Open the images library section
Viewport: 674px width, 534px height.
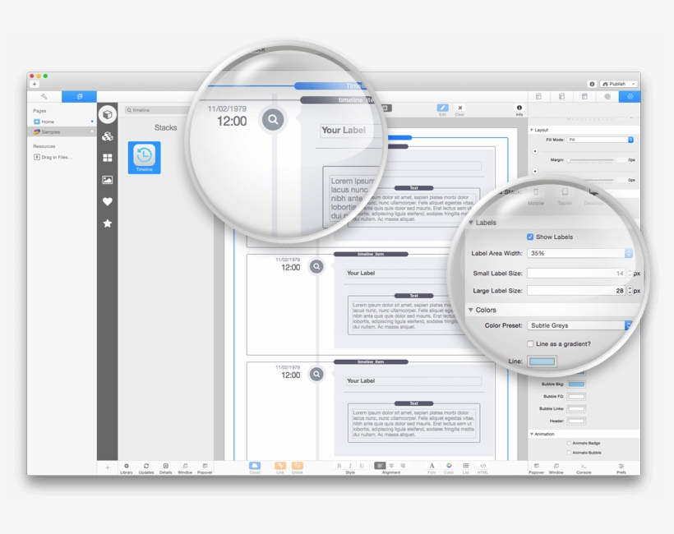point(107,179)
